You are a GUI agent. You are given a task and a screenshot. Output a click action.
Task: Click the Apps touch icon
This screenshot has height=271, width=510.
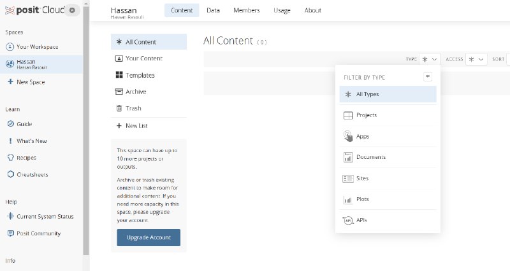[x=348, y=136]
